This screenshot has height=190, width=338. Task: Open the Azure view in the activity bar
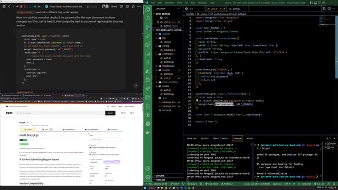[x=148, y=71]
